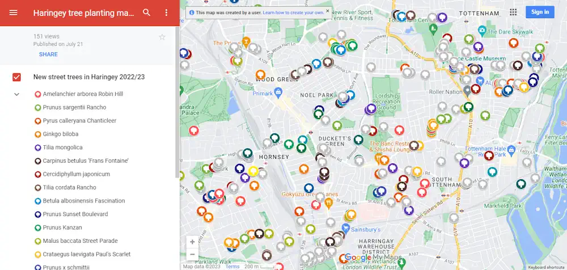The height and width of the screenshot is (270, 567).
Task: Open the three-dot more options menu
Action: [166, 12]
